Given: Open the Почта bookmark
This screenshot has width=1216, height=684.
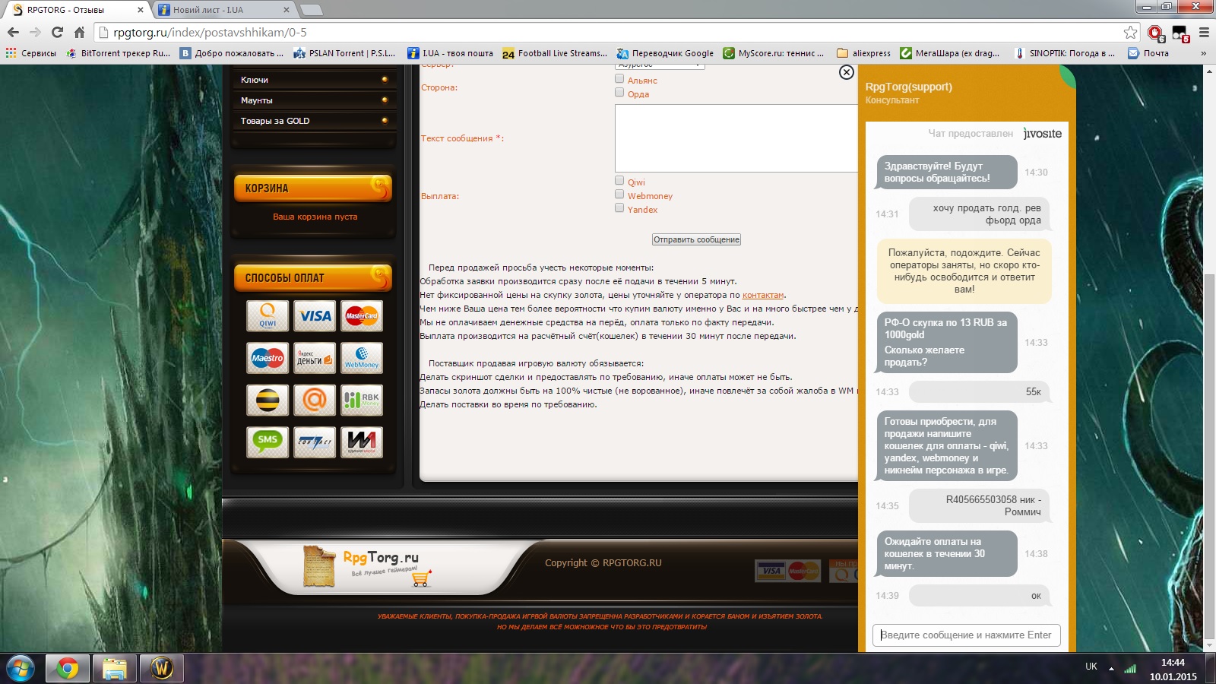Looking at the screenshot, I should coord(1148,53).
